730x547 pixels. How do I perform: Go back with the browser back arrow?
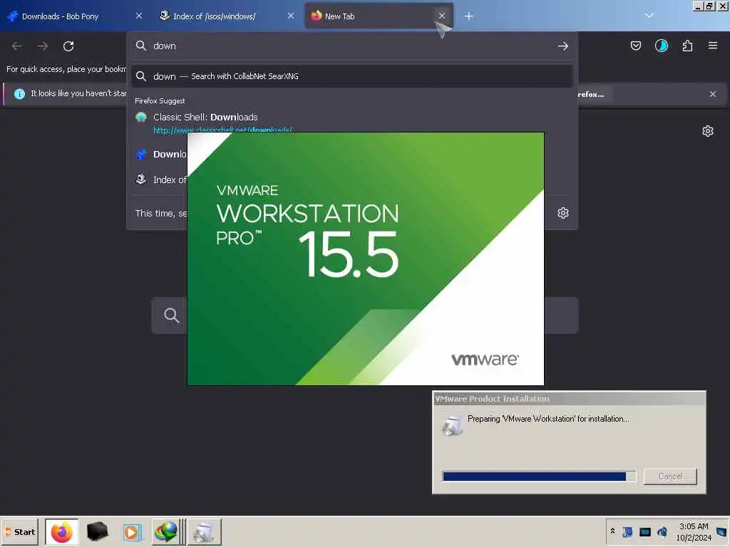[x=17, y=46]
